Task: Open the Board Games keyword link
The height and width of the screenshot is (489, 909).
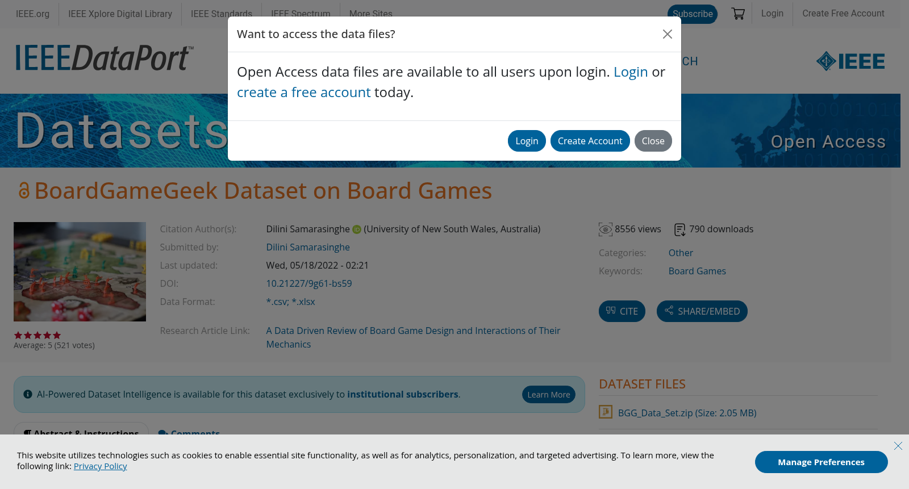Action: [697, 271]
